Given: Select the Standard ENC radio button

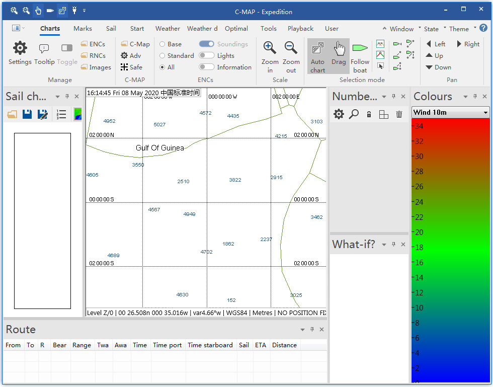Looking at the screenshot, I should [x=162, y=56].
